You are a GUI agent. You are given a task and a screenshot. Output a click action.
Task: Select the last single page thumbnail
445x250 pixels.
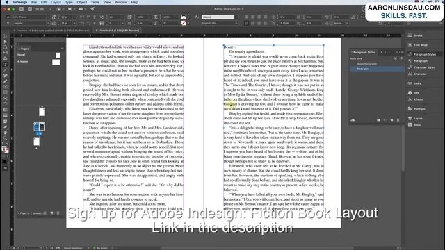coord(36,141)
